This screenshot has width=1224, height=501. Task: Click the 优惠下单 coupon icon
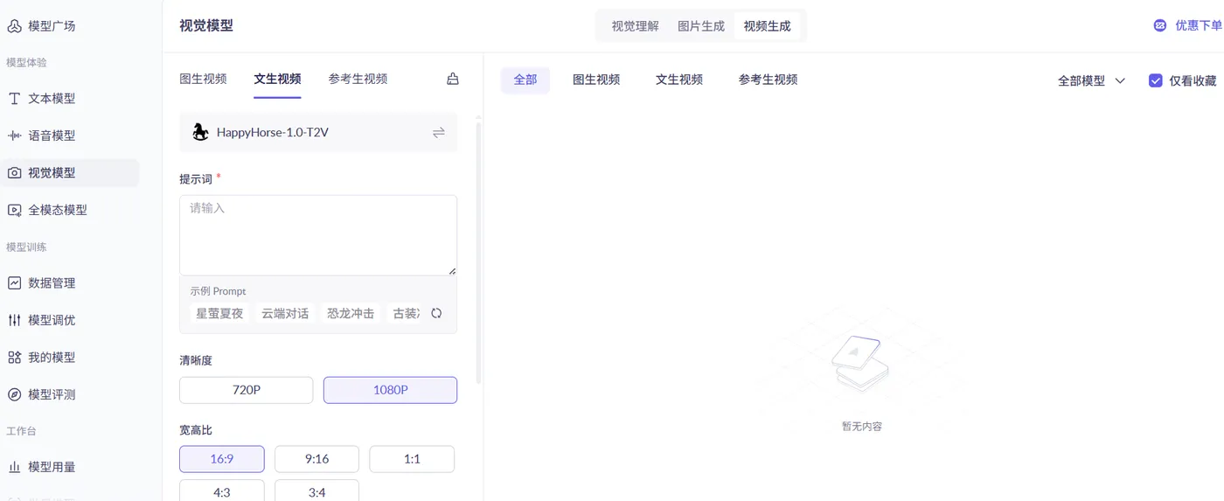tap(1160, 25)
